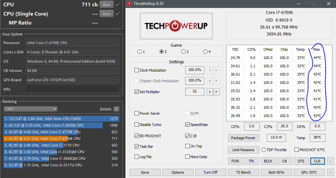Open the TPL settings
The width and height of the screenshot is (336, 178).
(x=252, y=161)
